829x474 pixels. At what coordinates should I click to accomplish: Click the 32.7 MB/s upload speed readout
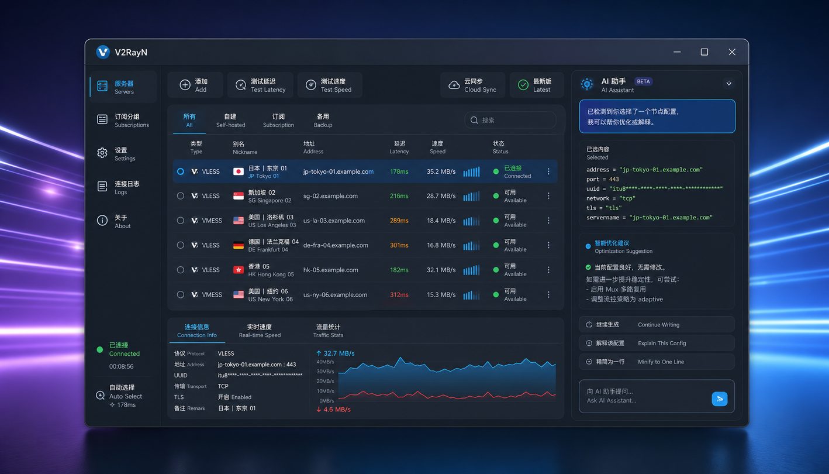[335, 353]
